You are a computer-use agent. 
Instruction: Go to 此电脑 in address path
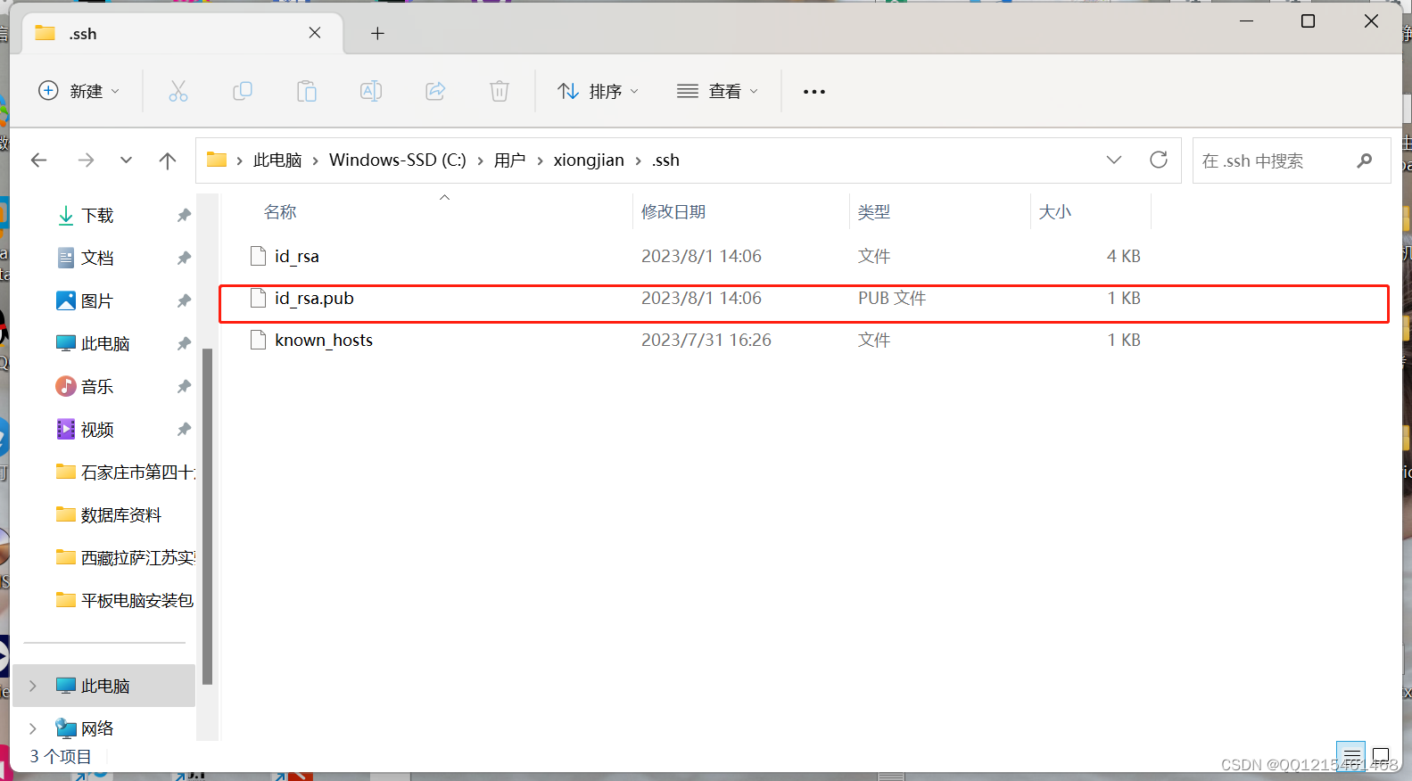[277, 160]
